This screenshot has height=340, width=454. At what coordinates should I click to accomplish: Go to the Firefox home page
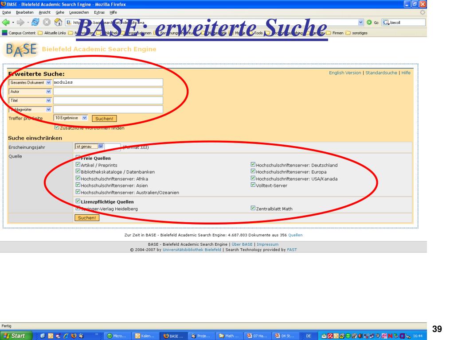point(58,22)
